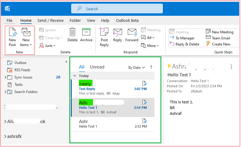Open the Folder ribbon tab

tap(75, 21)
